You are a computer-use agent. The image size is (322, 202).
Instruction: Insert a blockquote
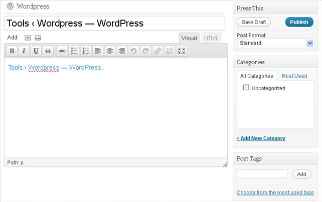click(48, 51)
